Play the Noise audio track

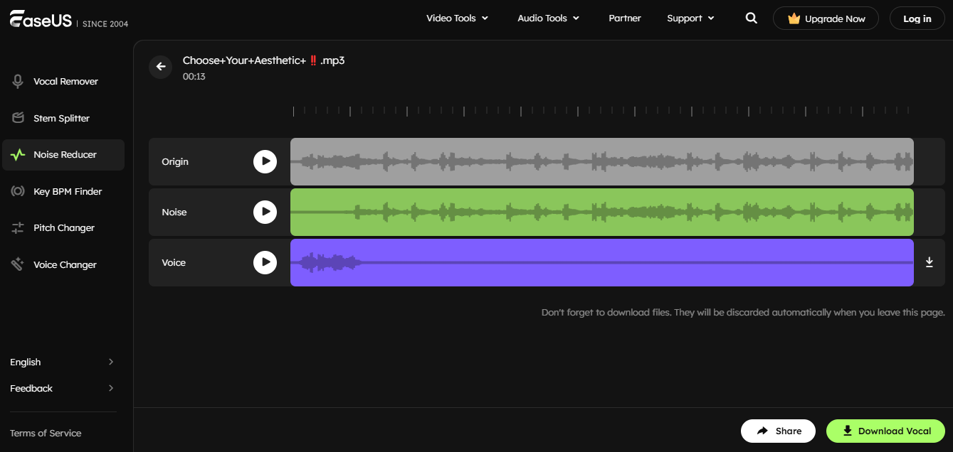coord(265,212)
